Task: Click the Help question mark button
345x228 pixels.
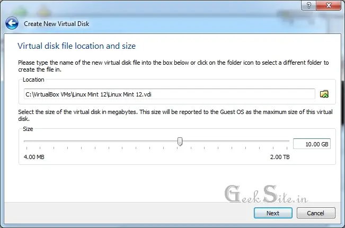Action: pyautogui.click(x=308, y=5)
